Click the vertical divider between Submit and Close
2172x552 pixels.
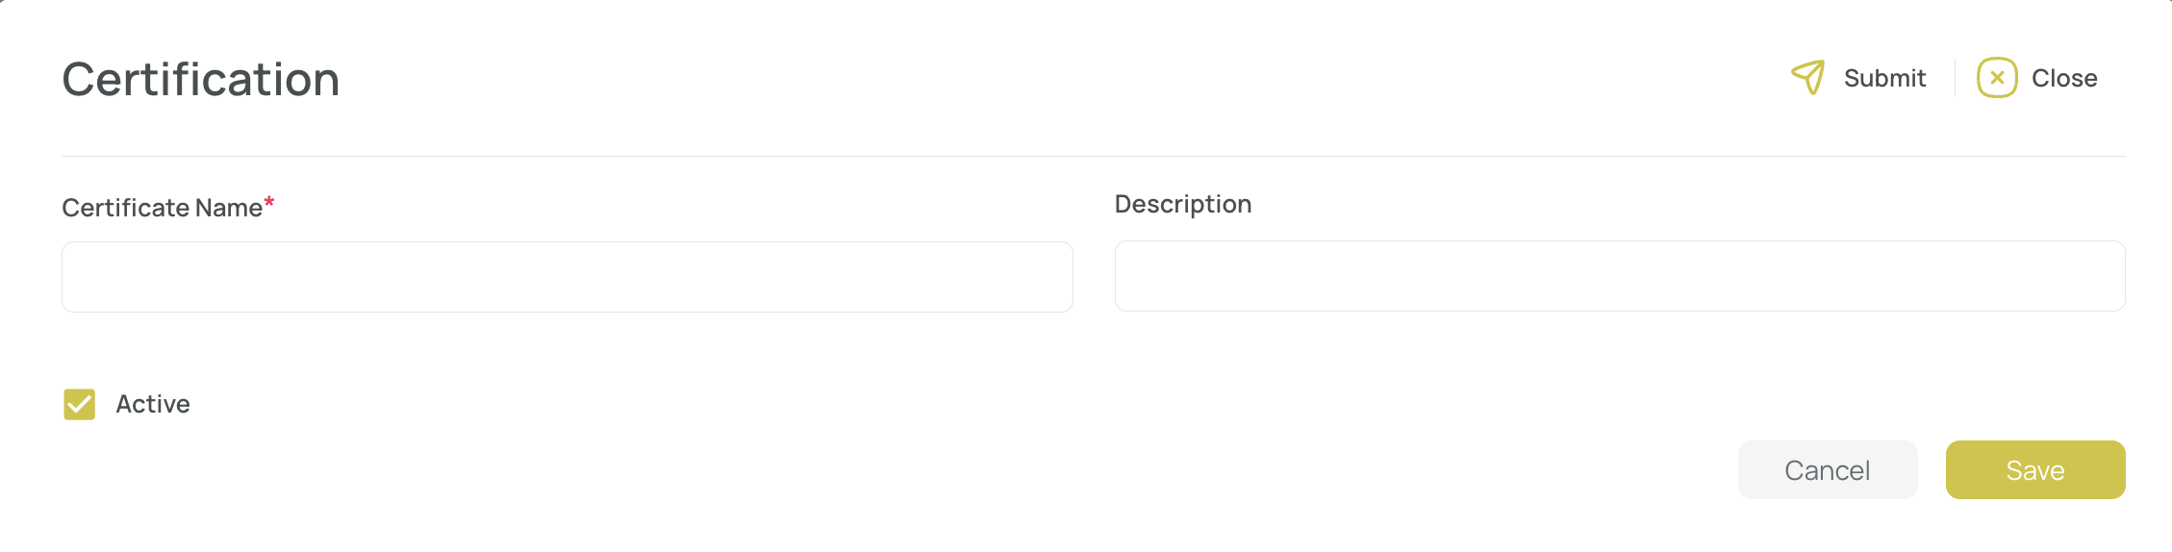click(1956, 78)
